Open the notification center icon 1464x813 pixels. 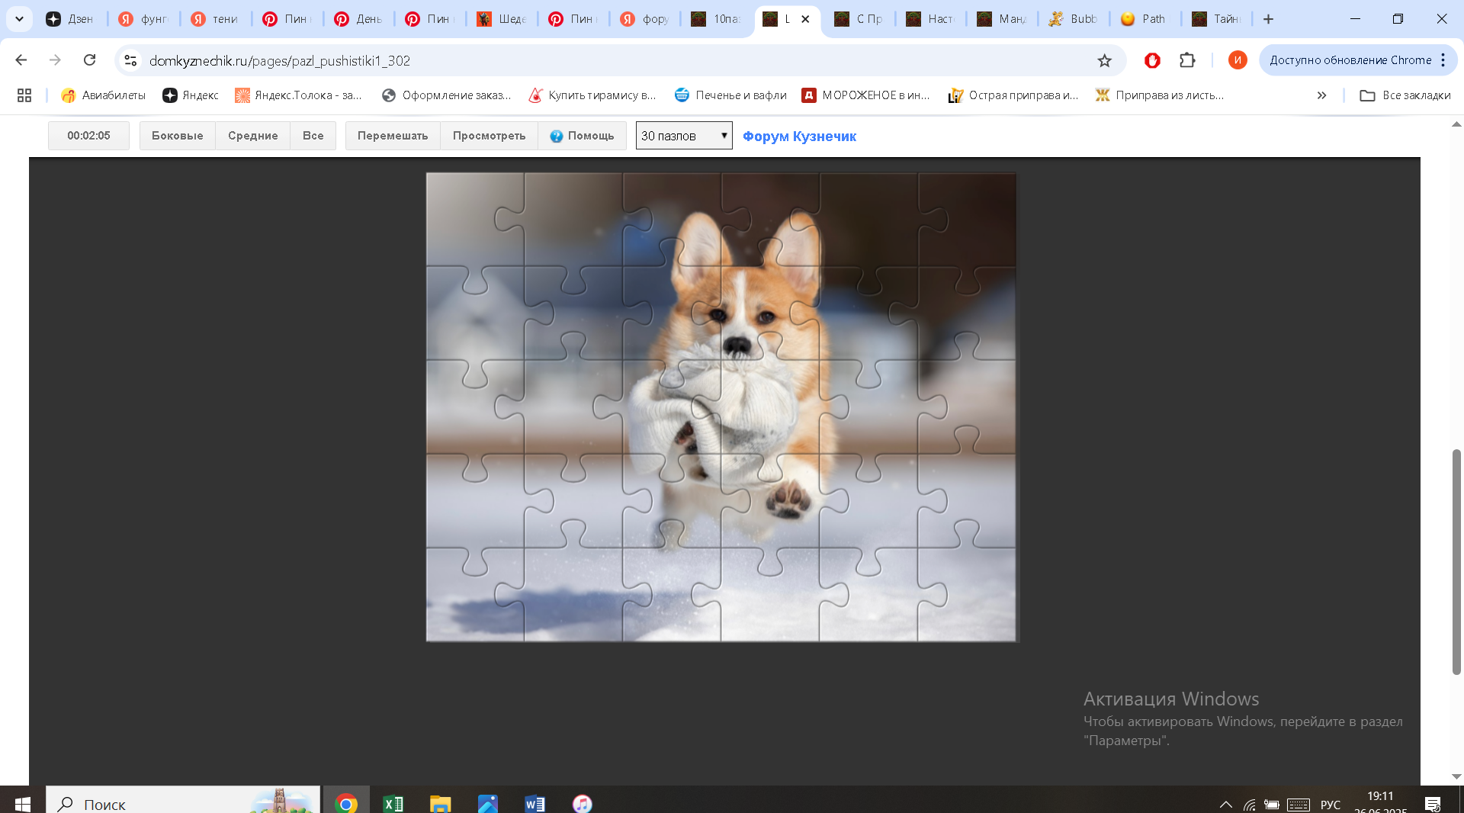pyautogui.click(x=1433, y=804)
